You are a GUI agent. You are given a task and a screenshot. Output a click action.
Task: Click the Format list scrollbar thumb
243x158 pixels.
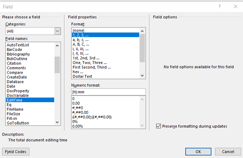pyautogui.click(x=142, y=48)
